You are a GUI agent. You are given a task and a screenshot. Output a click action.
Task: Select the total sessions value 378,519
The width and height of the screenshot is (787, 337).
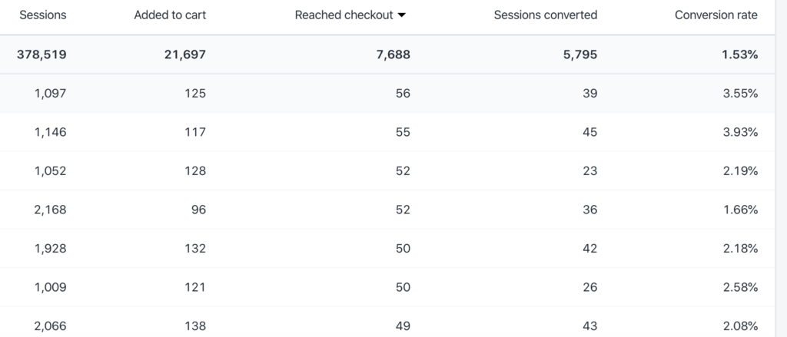[42, 55]
